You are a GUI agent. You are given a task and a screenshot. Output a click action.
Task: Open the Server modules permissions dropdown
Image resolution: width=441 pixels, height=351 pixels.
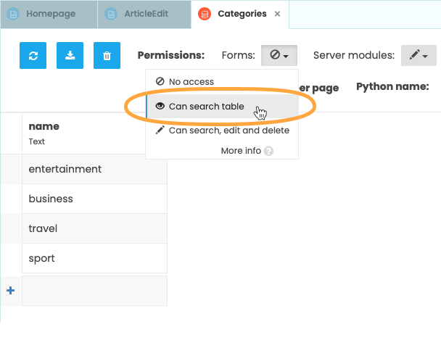coord(419,55)
